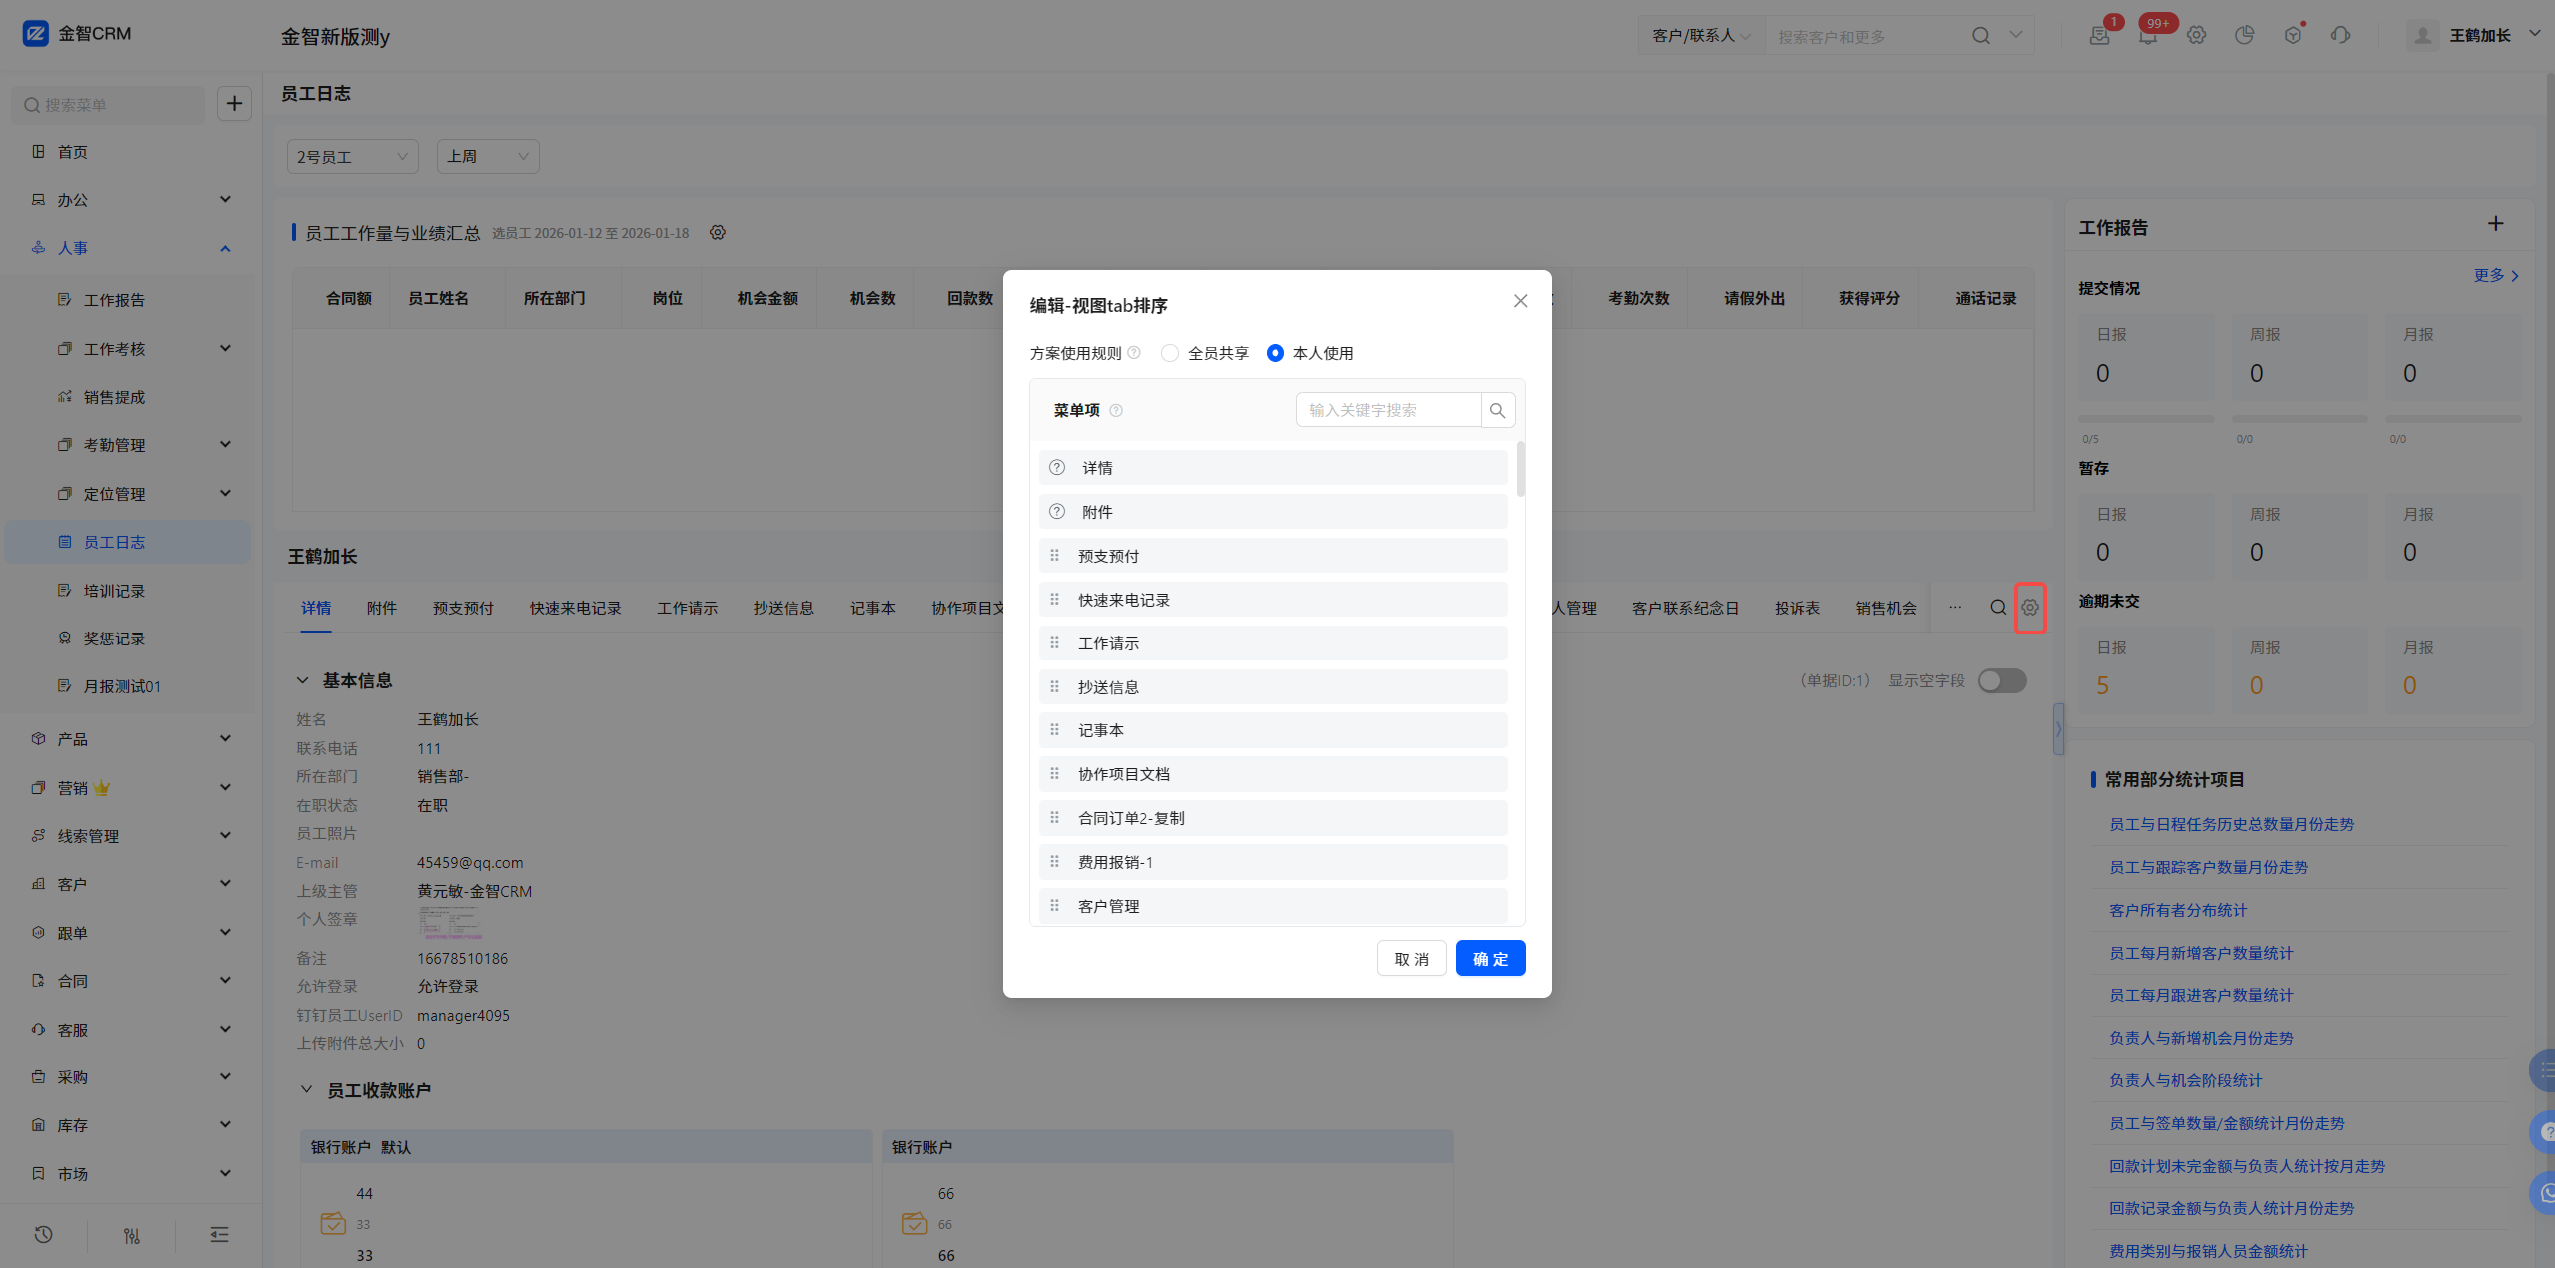Open the 2号员工 dropdown
The height and width of the screenshot is (1268, 2555).
tap(352, 157)
